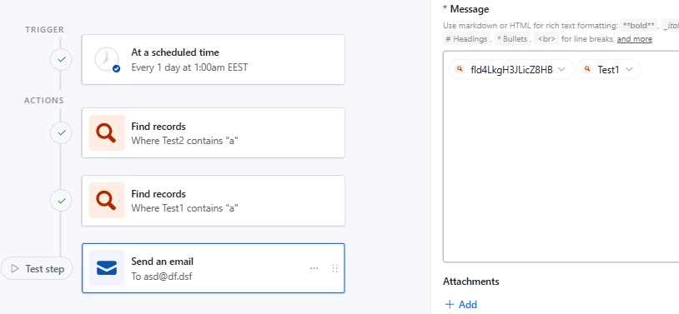Click the check status beside the Test2 Find records
Viewport: 679px width, 314px height.
[x=62, y=132]
